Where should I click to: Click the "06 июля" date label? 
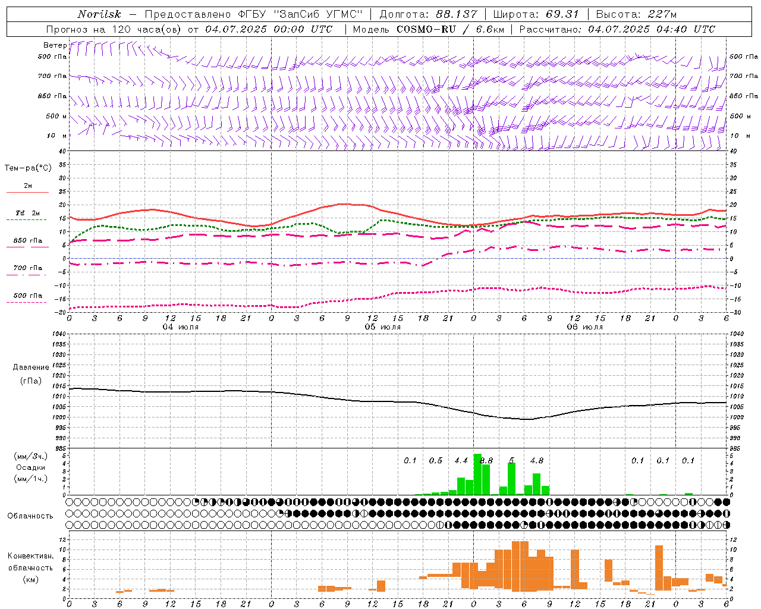[584, 327]
